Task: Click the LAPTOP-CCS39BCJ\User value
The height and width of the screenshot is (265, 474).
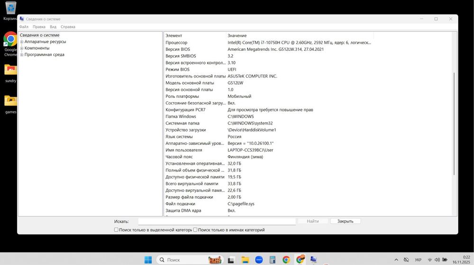Action: pos(250,150)
